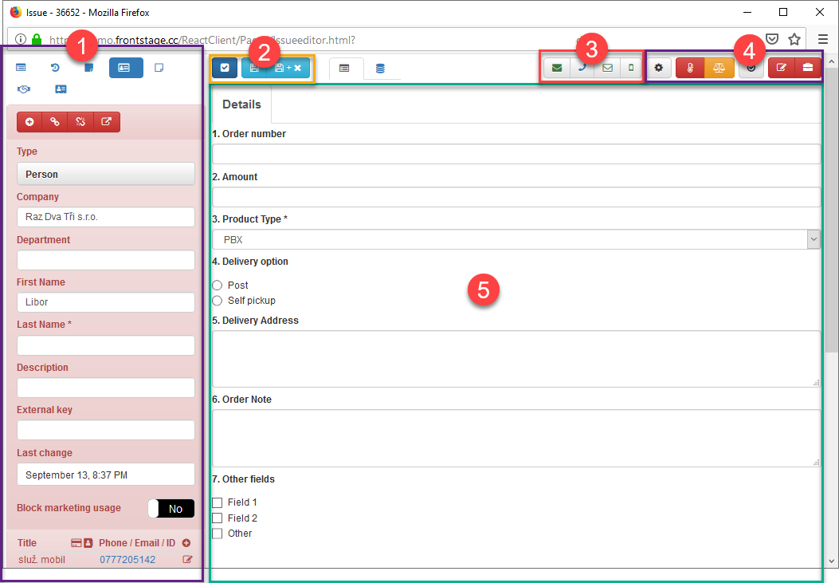Click the save and close button

[288, 68]
